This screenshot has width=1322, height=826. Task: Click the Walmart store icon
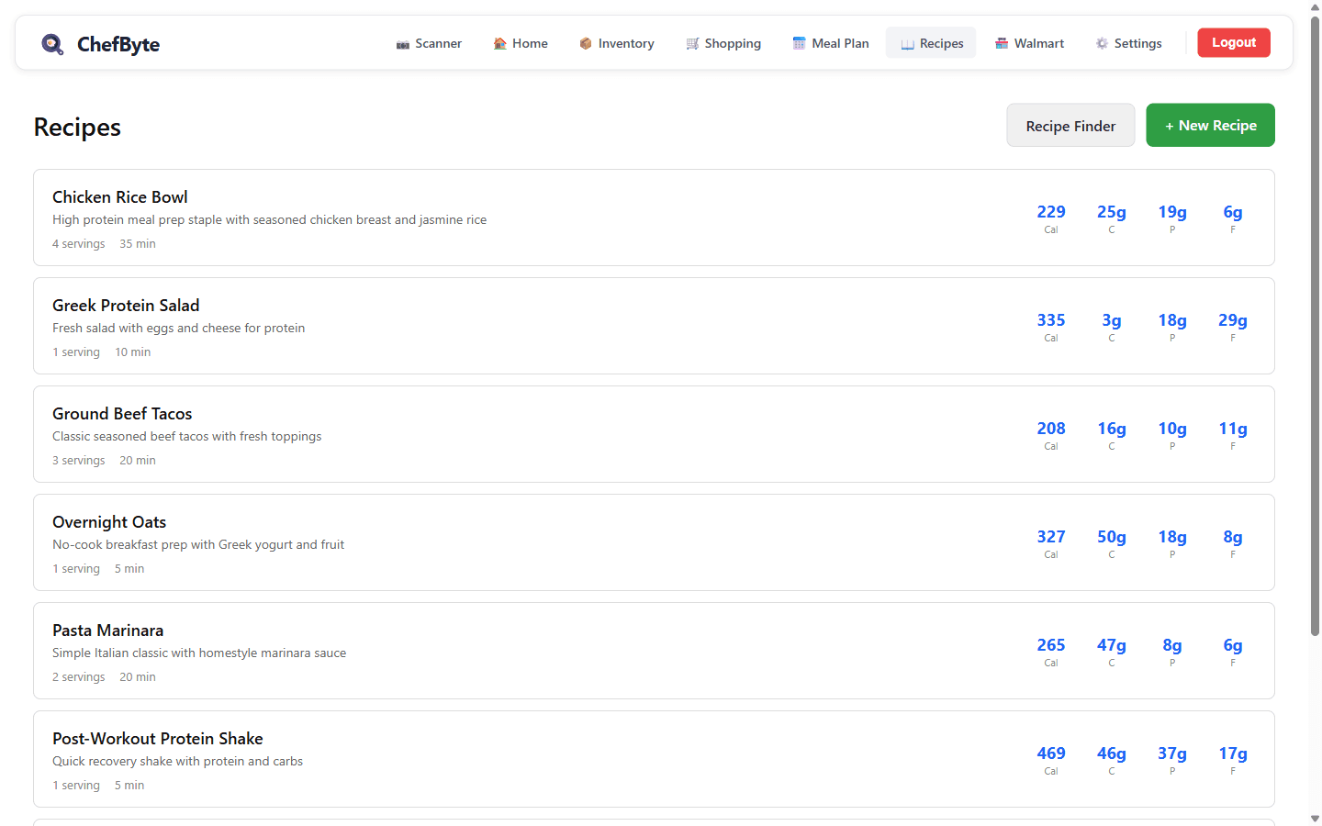(1002, 44)
